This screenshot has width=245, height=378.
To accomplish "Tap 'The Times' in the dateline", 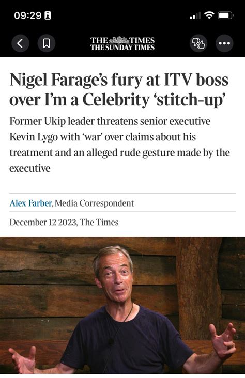I will [99, 222].
